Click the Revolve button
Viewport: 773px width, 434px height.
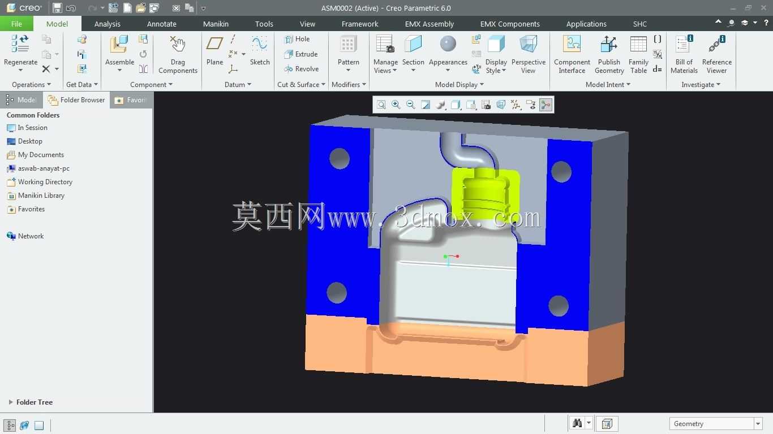click(x=301, y=69)
